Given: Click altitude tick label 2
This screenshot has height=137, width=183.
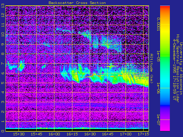Looking at the screenshot, I should pos(3,112).
